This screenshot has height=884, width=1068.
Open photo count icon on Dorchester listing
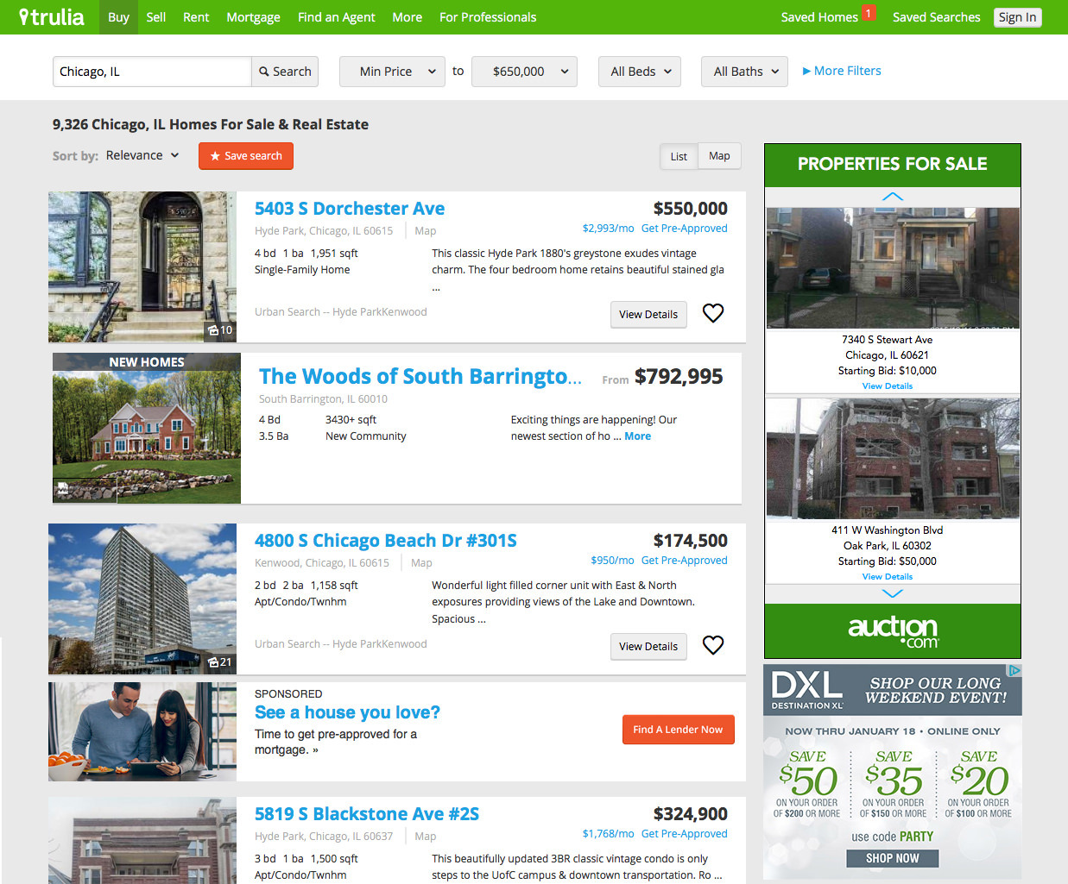(220, 329)
